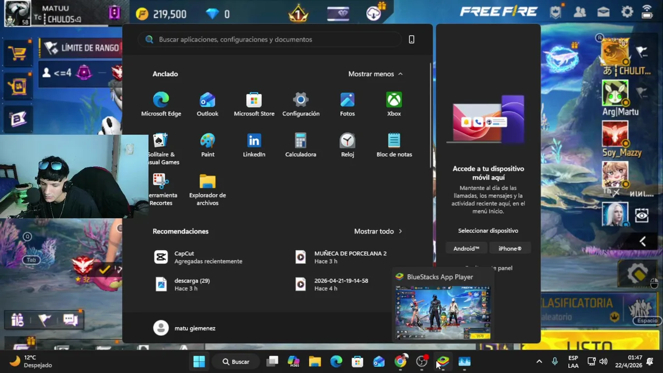The height and width of the screenshot is (373, 663).
Task: Open Calculadora app
Action: tap(300, 146)
